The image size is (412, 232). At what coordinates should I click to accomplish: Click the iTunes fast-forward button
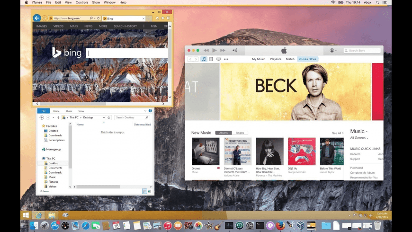223,50
